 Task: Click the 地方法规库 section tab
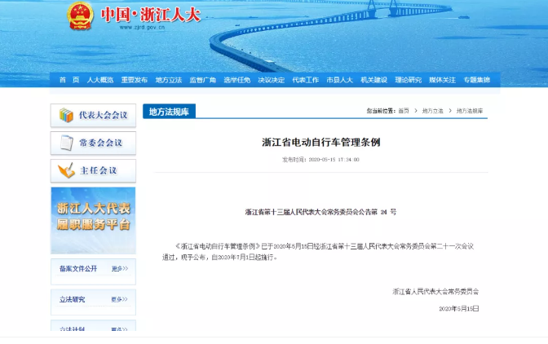[169, 112]
